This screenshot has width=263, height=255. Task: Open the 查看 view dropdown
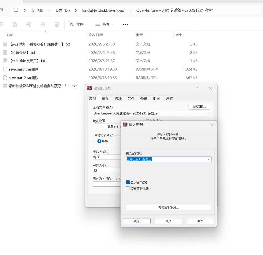point(104,24)
